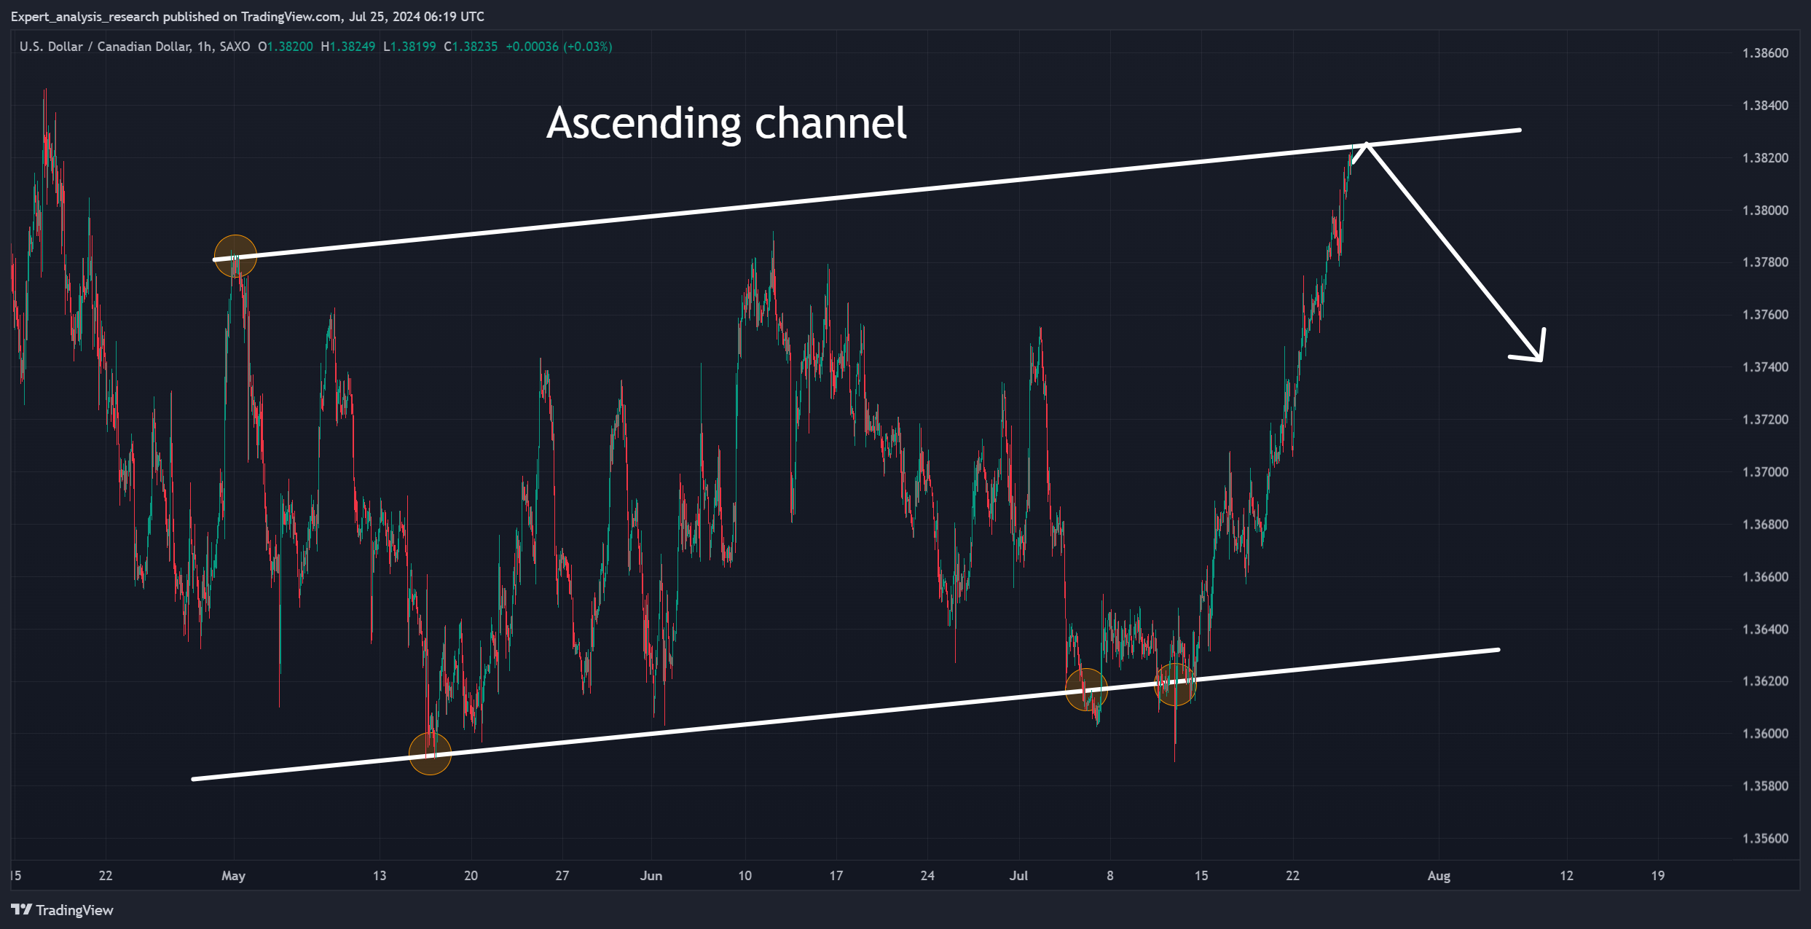
Task: Click the '13' date label on time axis
Action: (x=380, y=876)
